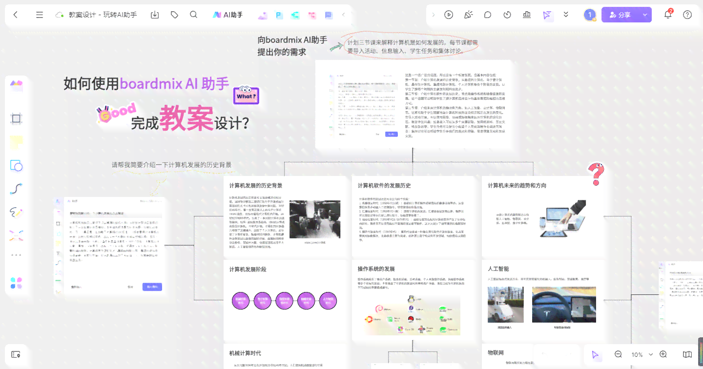This screenshot has width=703, height=369.
Task: Select the 计算机软件的发展历史 card title
Action: pos(384,185)
